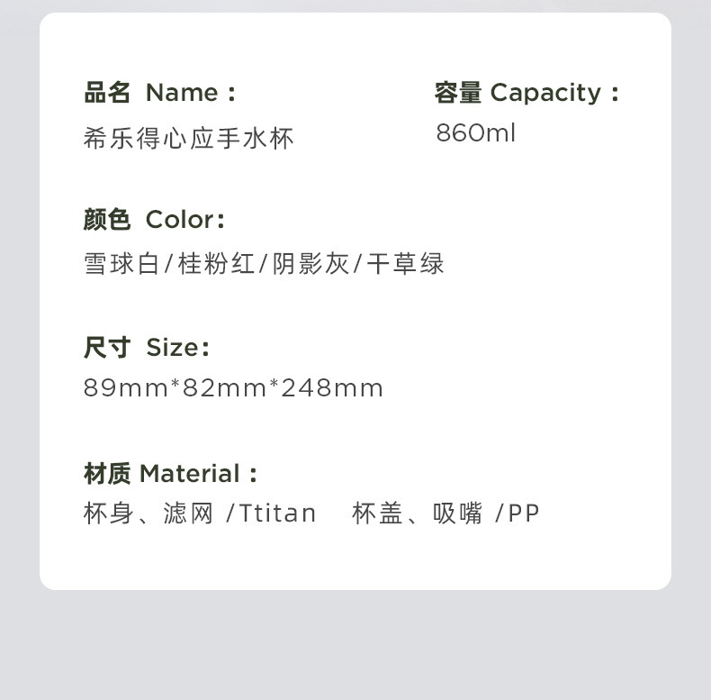Click the 尺寸 Size label
The height and width of the screenshot is (700, 711).
(x=147, y=348)
